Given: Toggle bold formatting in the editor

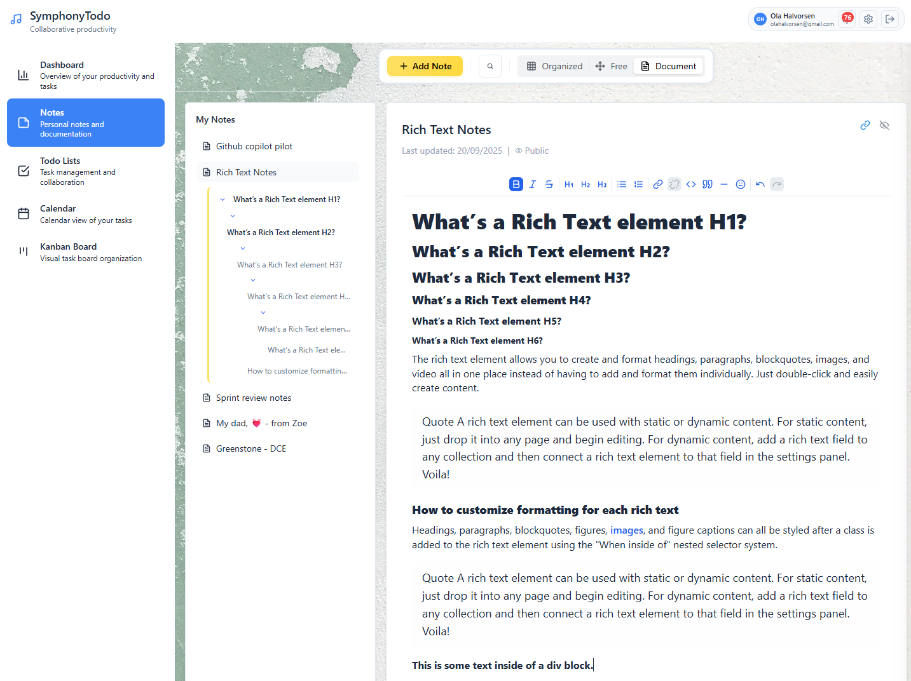Looking at the screenshot, I should 516,184.
